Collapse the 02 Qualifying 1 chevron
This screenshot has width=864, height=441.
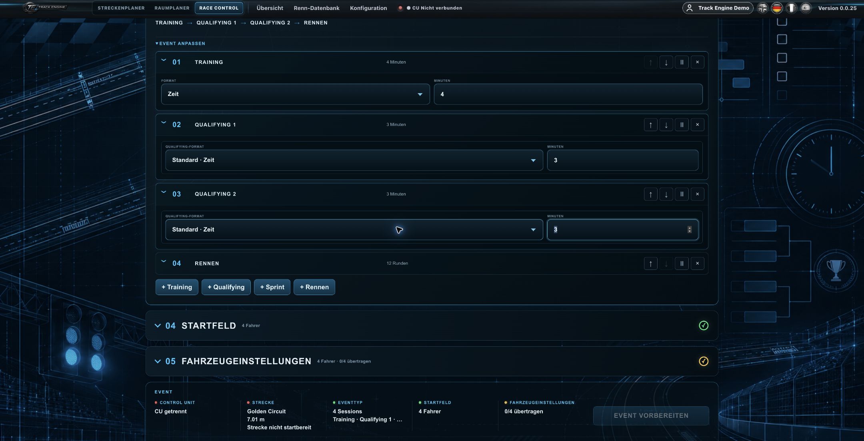click(x=164, y=123)
